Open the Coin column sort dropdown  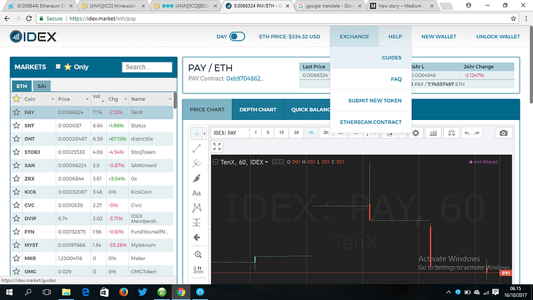53,99
